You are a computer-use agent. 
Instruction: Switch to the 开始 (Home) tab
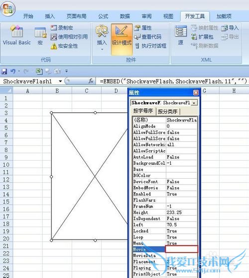(28, 16)
